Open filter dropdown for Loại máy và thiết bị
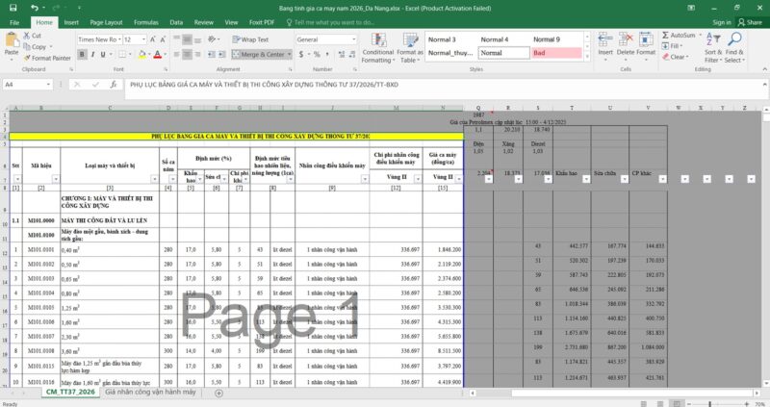The width and height of the screenshot is (770, 407). point(155,179)
